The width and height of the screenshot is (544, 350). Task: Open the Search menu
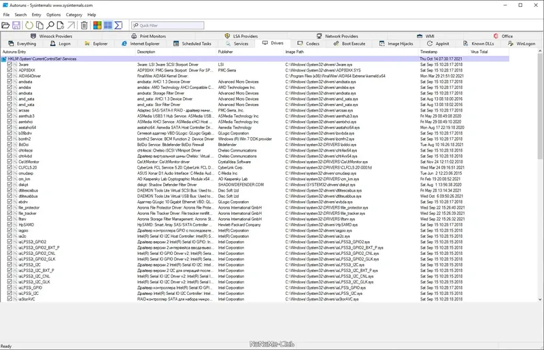(20, 15)
